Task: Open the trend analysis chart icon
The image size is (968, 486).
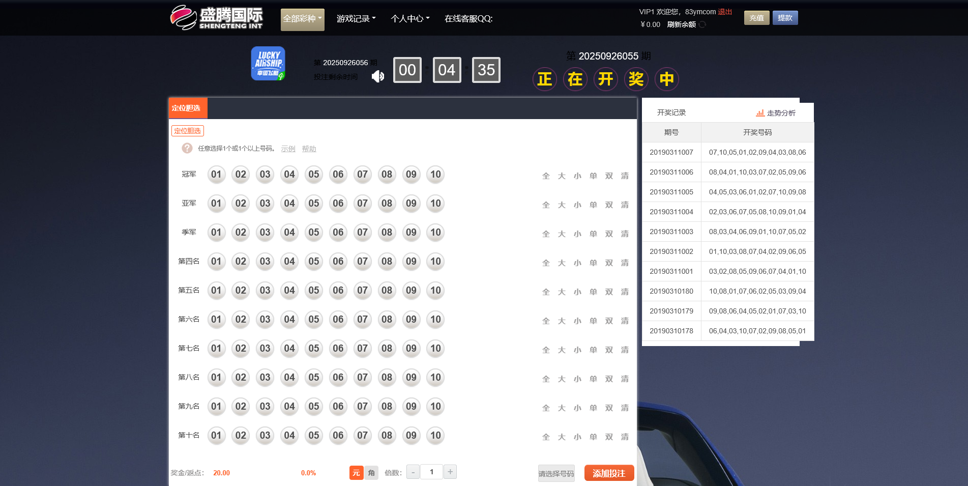Action: point(760,113)
